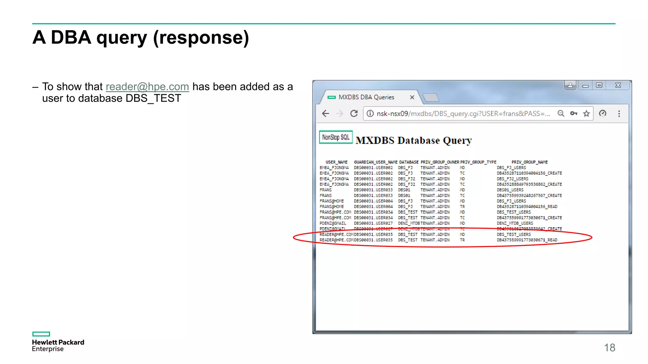This screenshot has height=364, width=648.
Task: Click DB437559991773030671_CREATE group name
Action: 529,218
